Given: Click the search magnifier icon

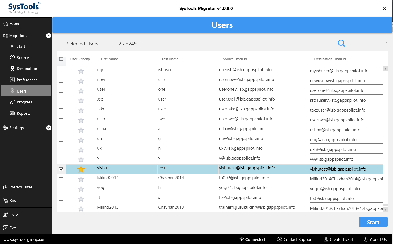Looking at the screenshot, I should (x=341, y=43).
